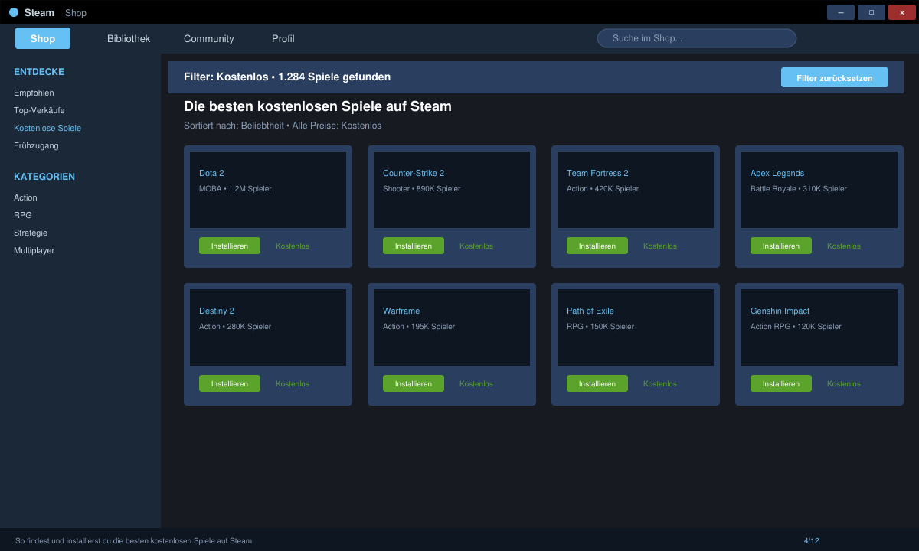Install Team Fortress 2

(597, 246)
